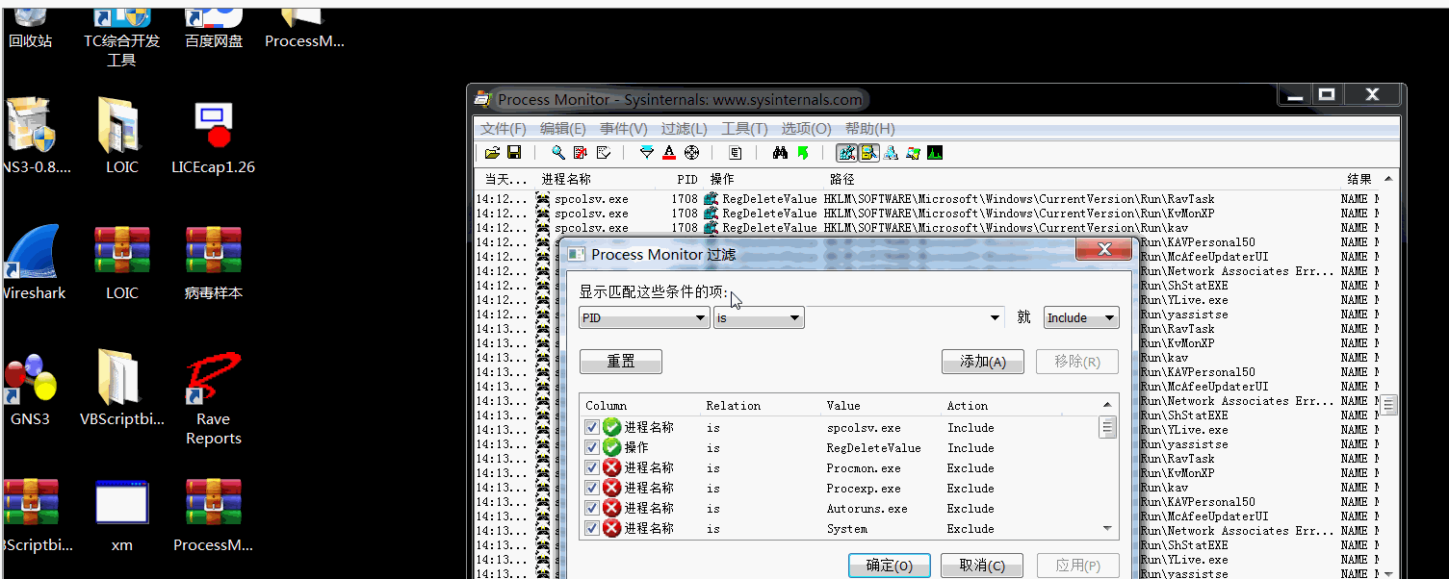This screenshot has width=1449, height=579.
Task: Open the LOIC folder icon on desktop
Action: pyautogui.click(x=122, y=137)
